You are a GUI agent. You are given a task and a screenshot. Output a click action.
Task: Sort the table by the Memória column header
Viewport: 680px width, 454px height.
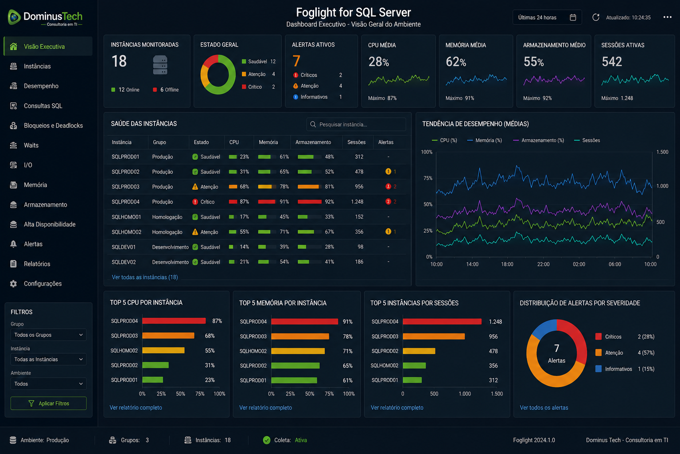268,142
